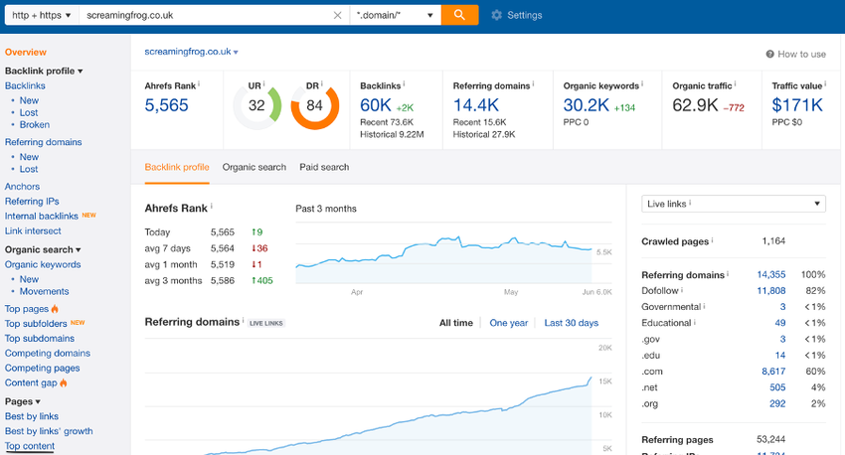This screenshot has height=455, width=845.
Task: Click the 8,617 .com domains count
Action: 773,372
